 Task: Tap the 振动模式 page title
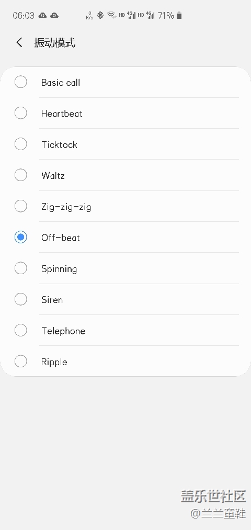[55, 42]
